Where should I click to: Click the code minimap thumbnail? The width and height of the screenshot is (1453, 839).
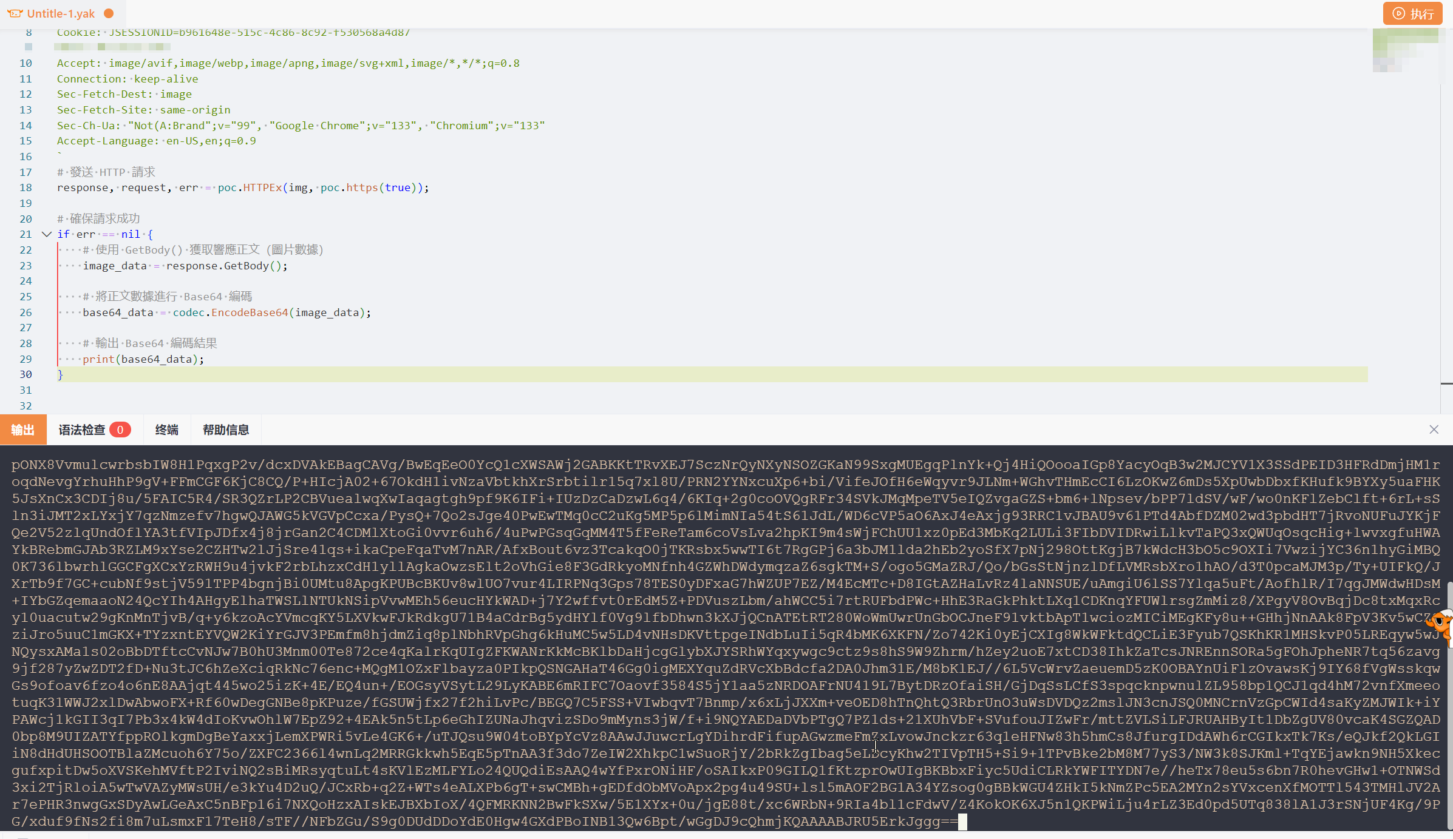pyautogui.click(x=1405, y=50)
